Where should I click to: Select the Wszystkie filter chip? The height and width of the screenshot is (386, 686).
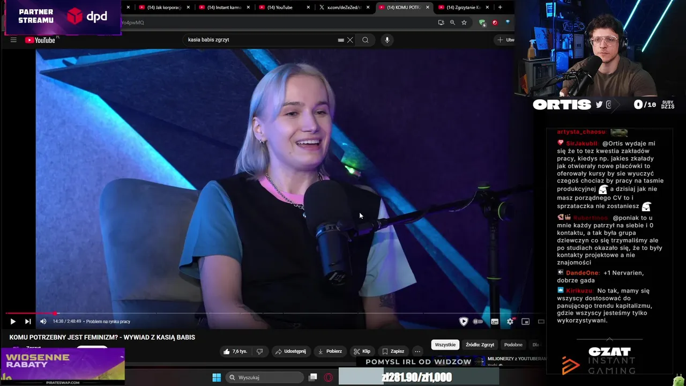pyautogui.click(x=445, y=345)
